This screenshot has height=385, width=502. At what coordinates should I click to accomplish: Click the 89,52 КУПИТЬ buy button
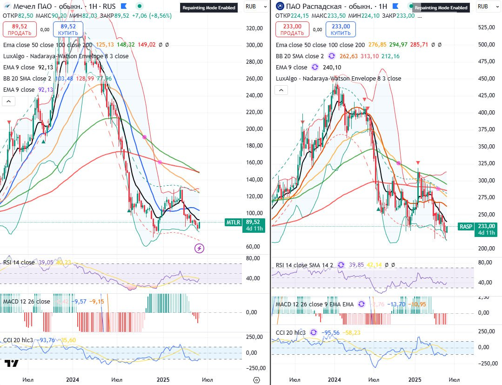tap(68, 29)
